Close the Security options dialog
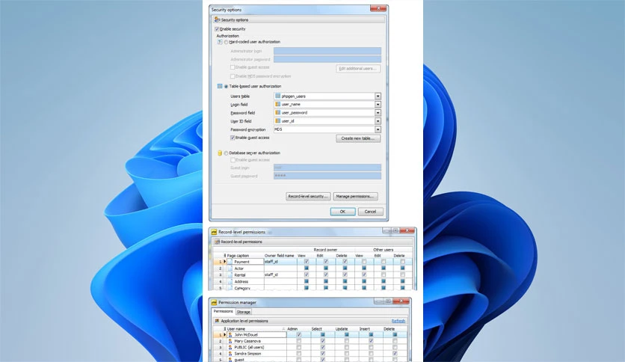 pos(378,8)
